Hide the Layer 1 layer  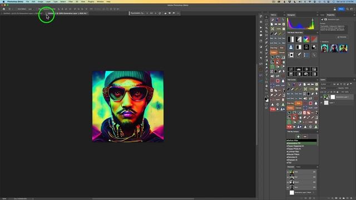point(322,103)
